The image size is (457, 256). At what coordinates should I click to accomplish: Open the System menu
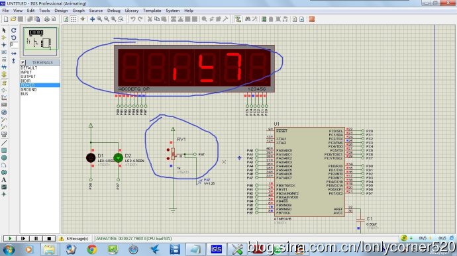point(173,11)
